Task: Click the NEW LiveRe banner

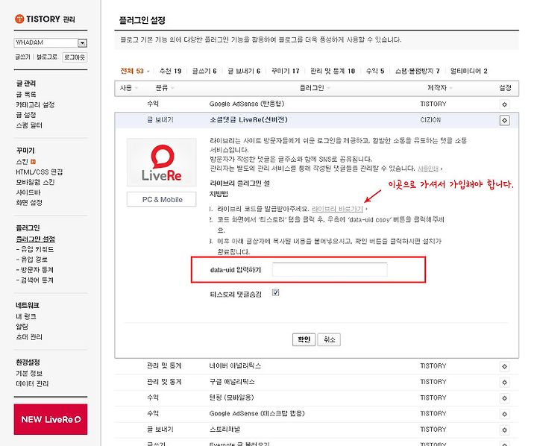Action: (x=51, y=419)
